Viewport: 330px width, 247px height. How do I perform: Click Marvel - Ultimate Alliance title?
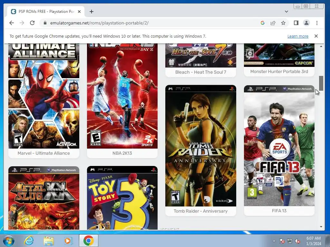[44, 153]
